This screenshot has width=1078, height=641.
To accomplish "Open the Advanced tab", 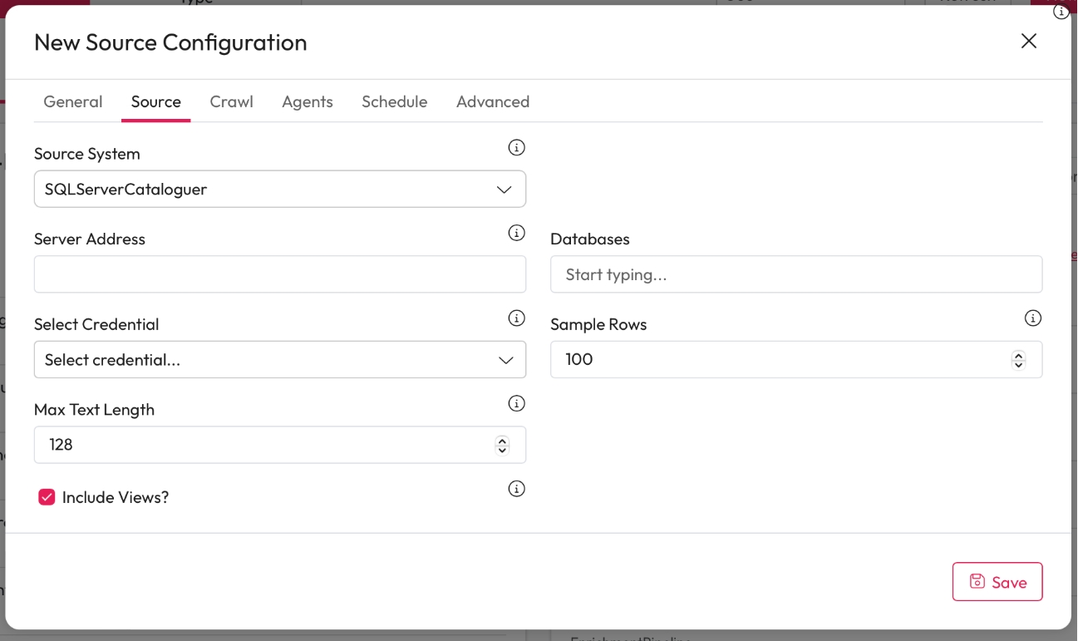I will click(x=493, y=101).
